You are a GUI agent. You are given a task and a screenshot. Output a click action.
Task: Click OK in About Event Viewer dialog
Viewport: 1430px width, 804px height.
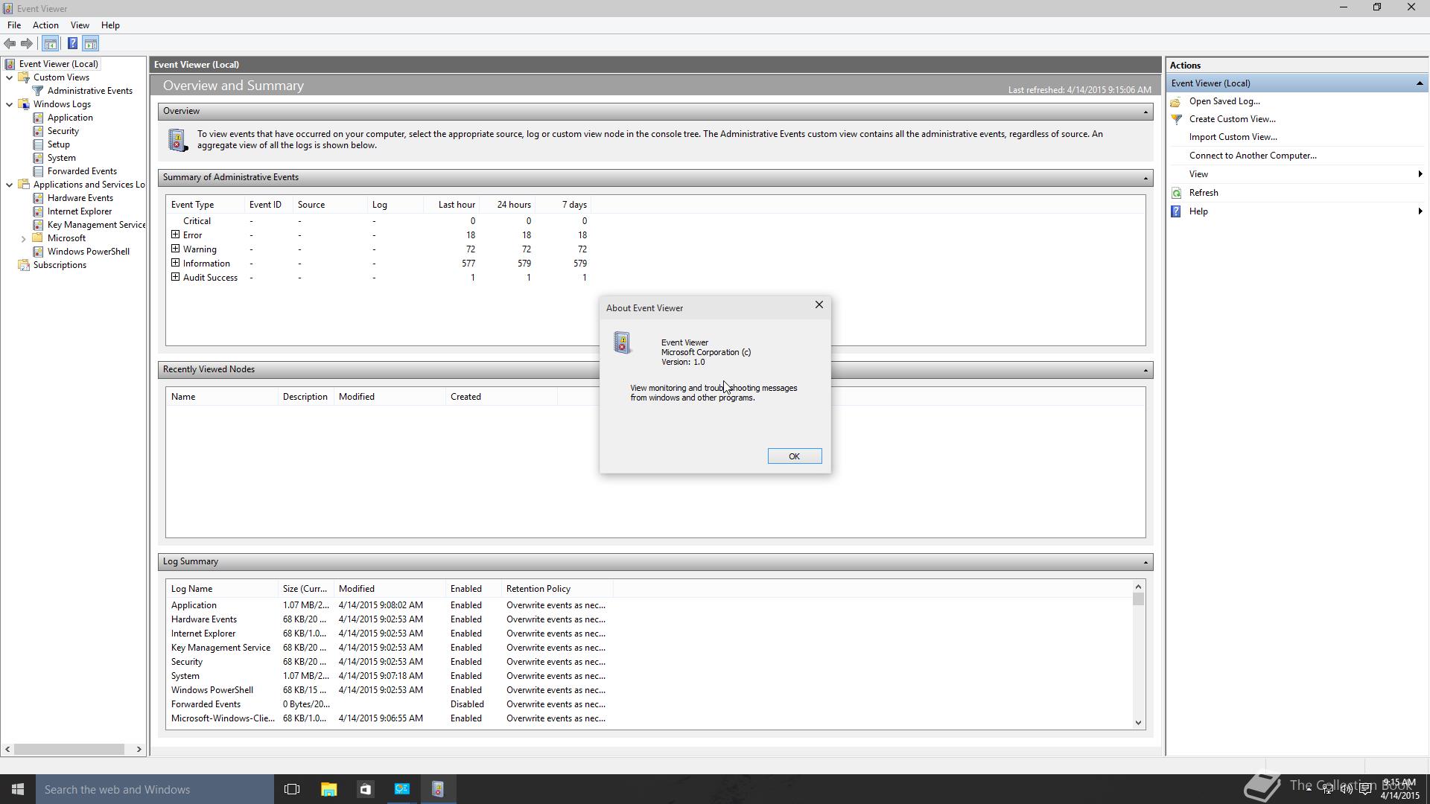click(x=795, y=456)
